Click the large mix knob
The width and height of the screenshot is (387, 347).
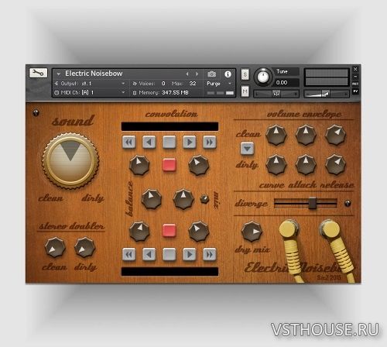click(x=183, y=198)
